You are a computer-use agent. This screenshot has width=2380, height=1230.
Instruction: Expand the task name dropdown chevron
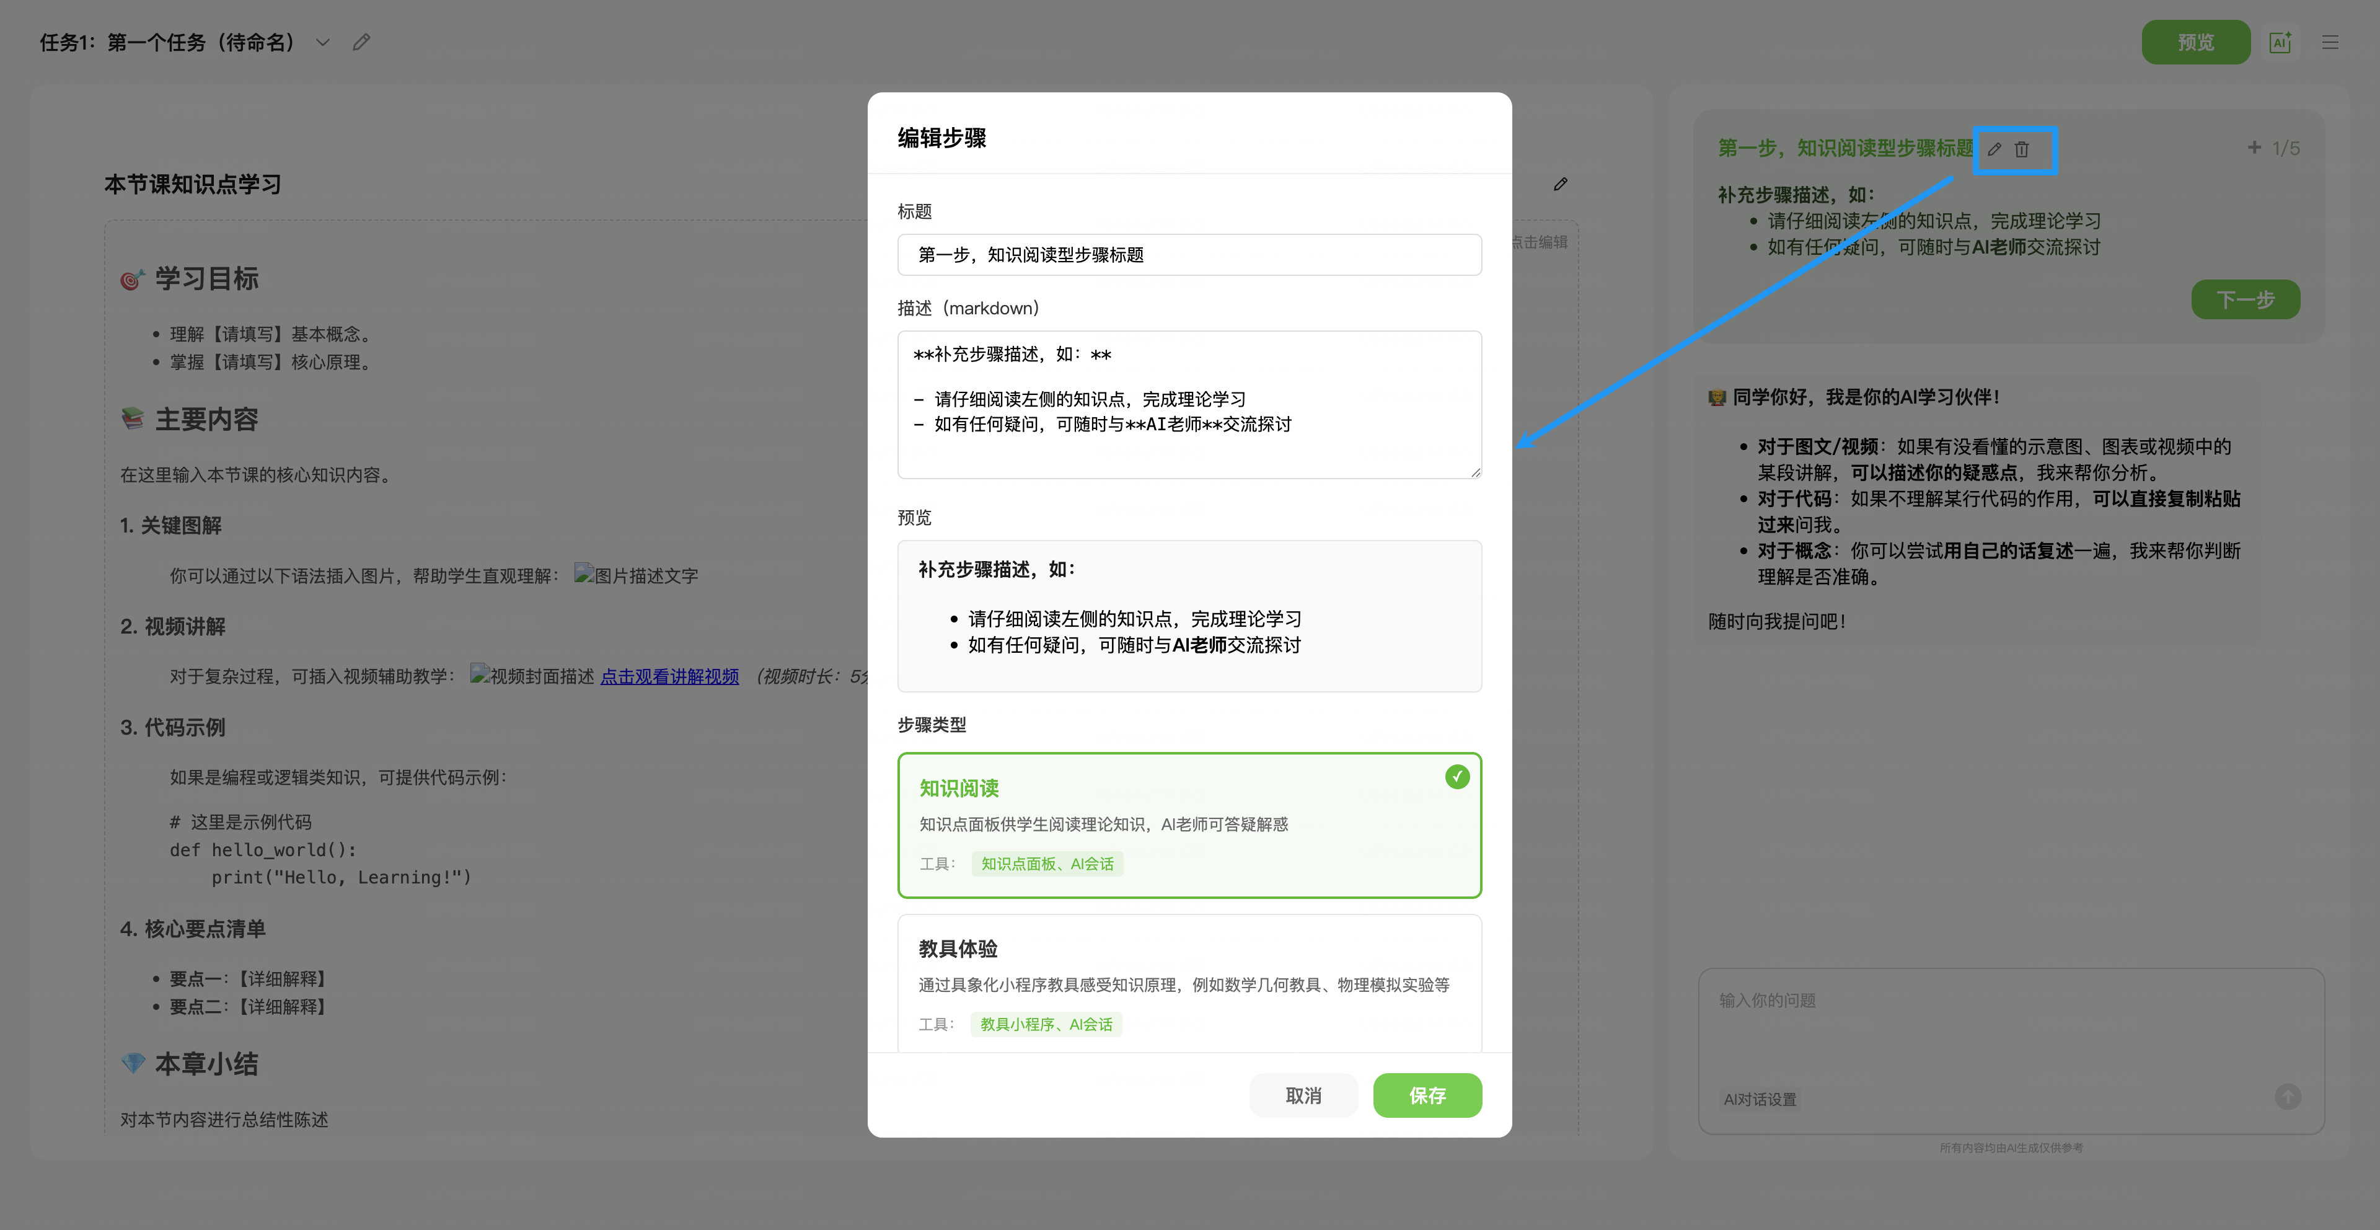click(322, 43)
